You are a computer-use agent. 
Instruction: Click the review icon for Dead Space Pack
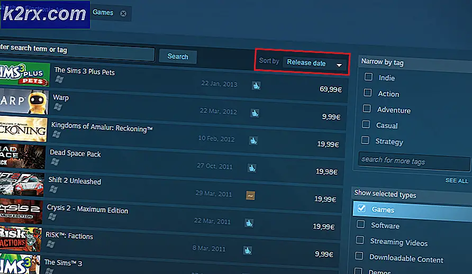(x=252, y=168)
